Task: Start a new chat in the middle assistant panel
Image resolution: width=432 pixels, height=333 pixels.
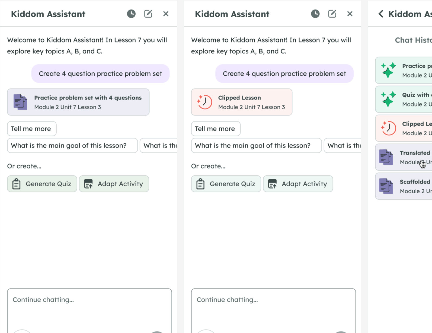Action: pos(332,14)
